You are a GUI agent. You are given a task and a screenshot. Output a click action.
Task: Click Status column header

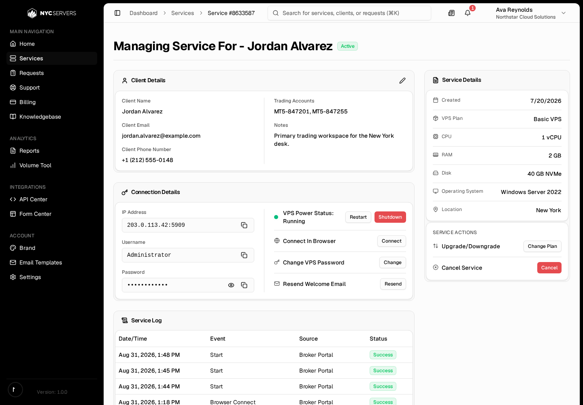click(379, 339)
